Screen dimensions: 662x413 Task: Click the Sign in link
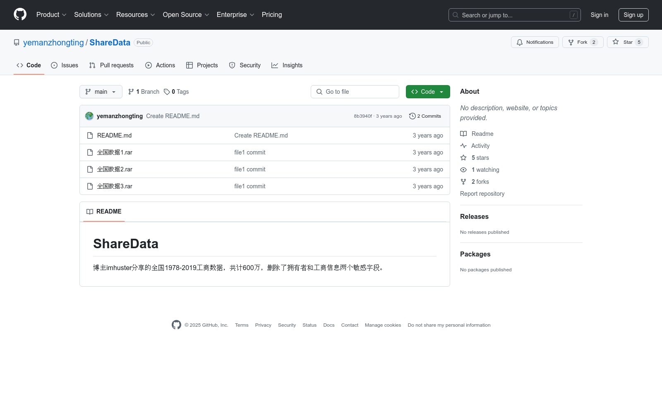pos(600,15)
